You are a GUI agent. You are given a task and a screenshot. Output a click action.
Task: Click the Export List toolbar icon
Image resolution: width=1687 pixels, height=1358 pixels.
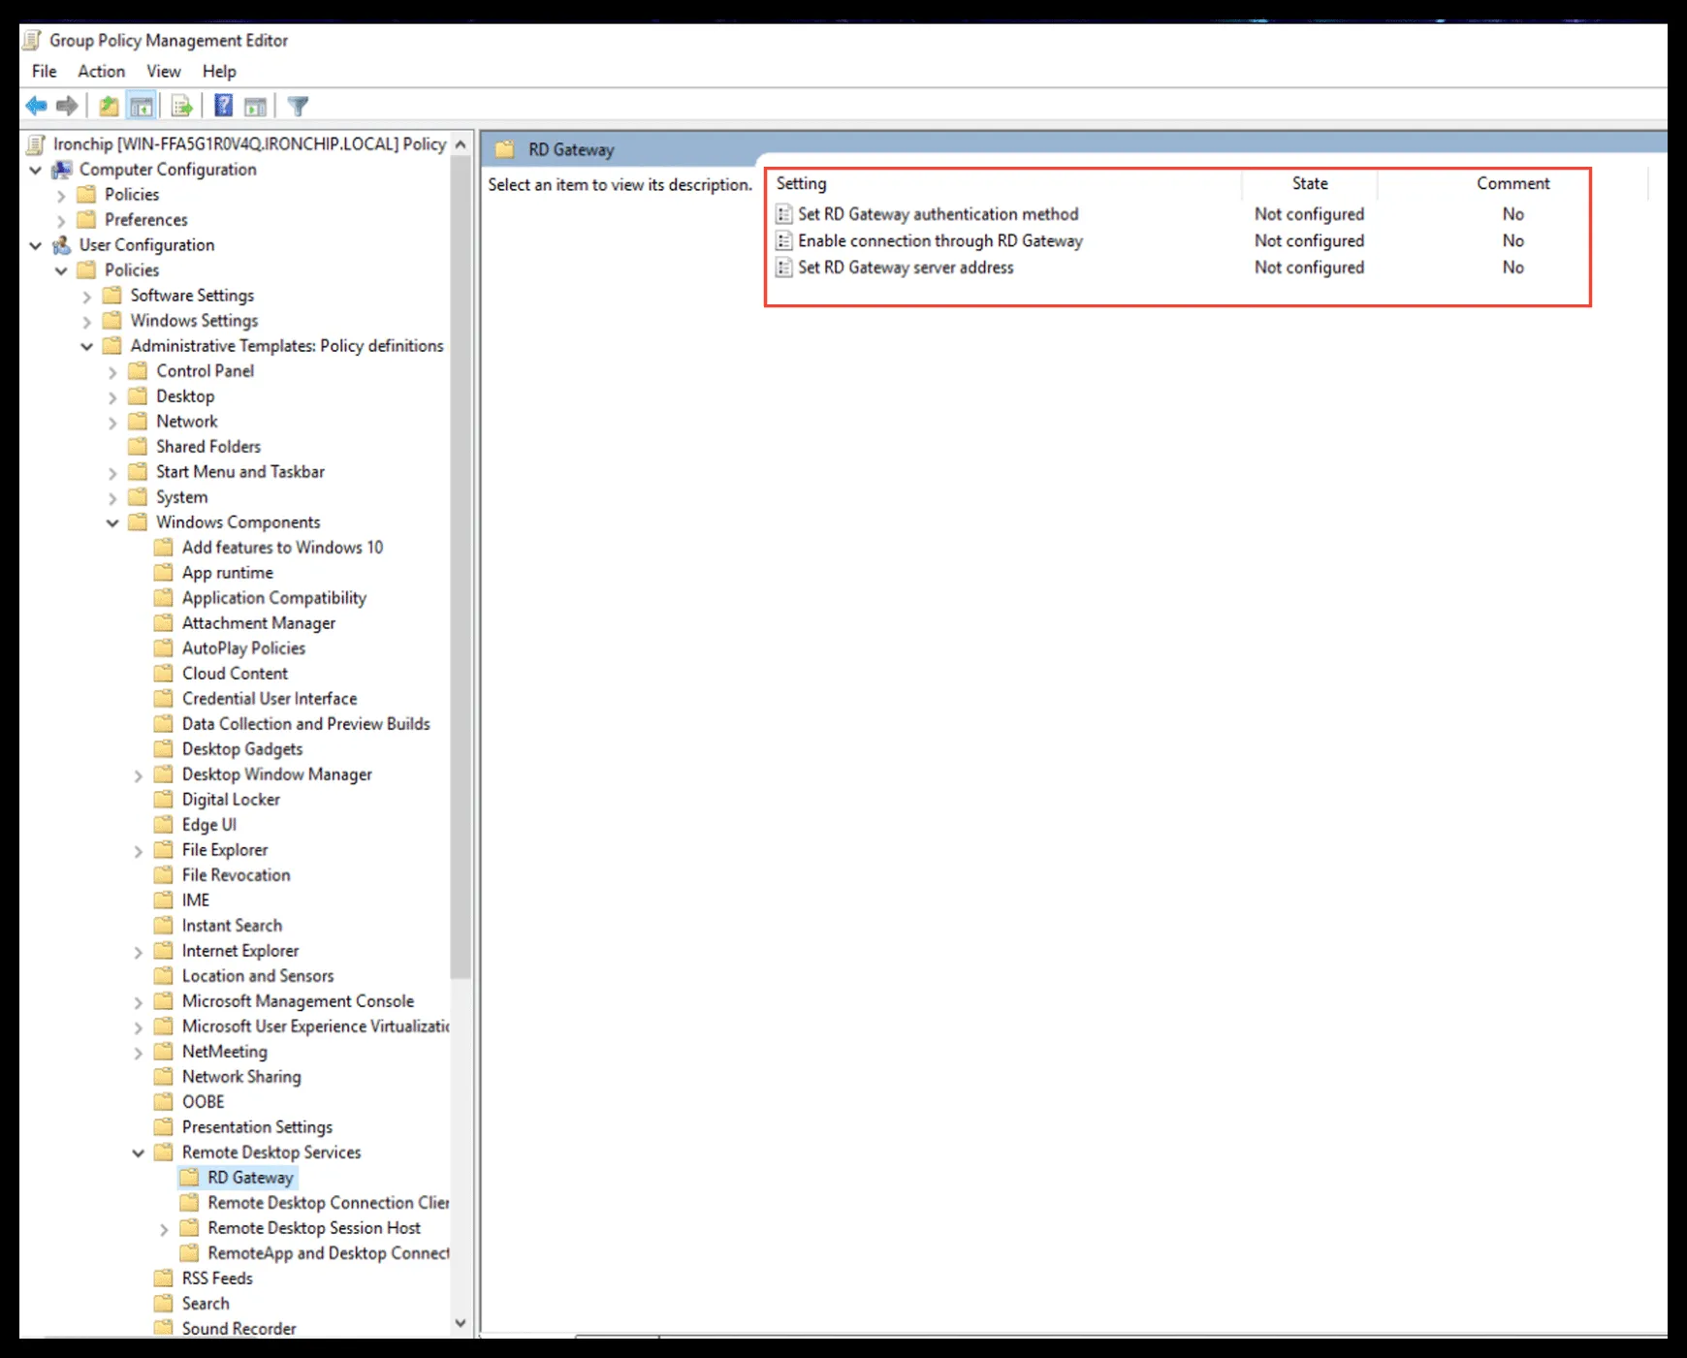181,106
